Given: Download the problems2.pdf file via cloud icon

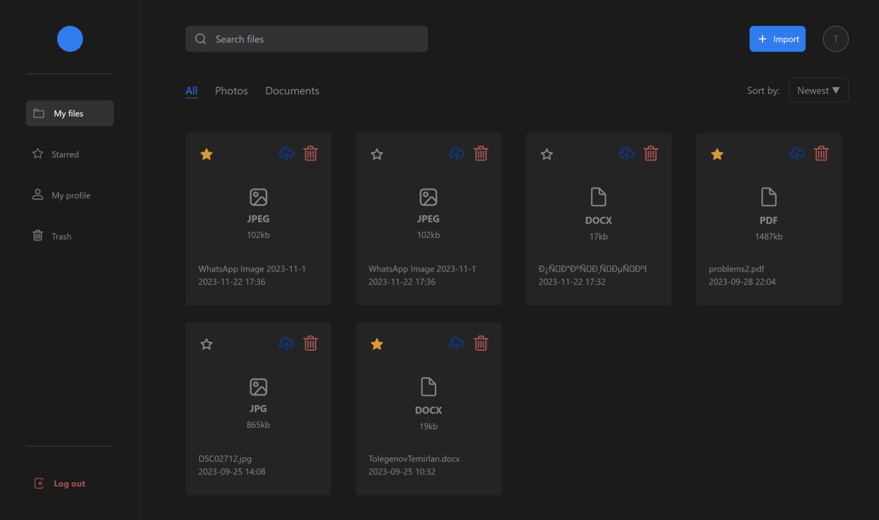Looking at the screenshot, I should (x=797, y=153).
